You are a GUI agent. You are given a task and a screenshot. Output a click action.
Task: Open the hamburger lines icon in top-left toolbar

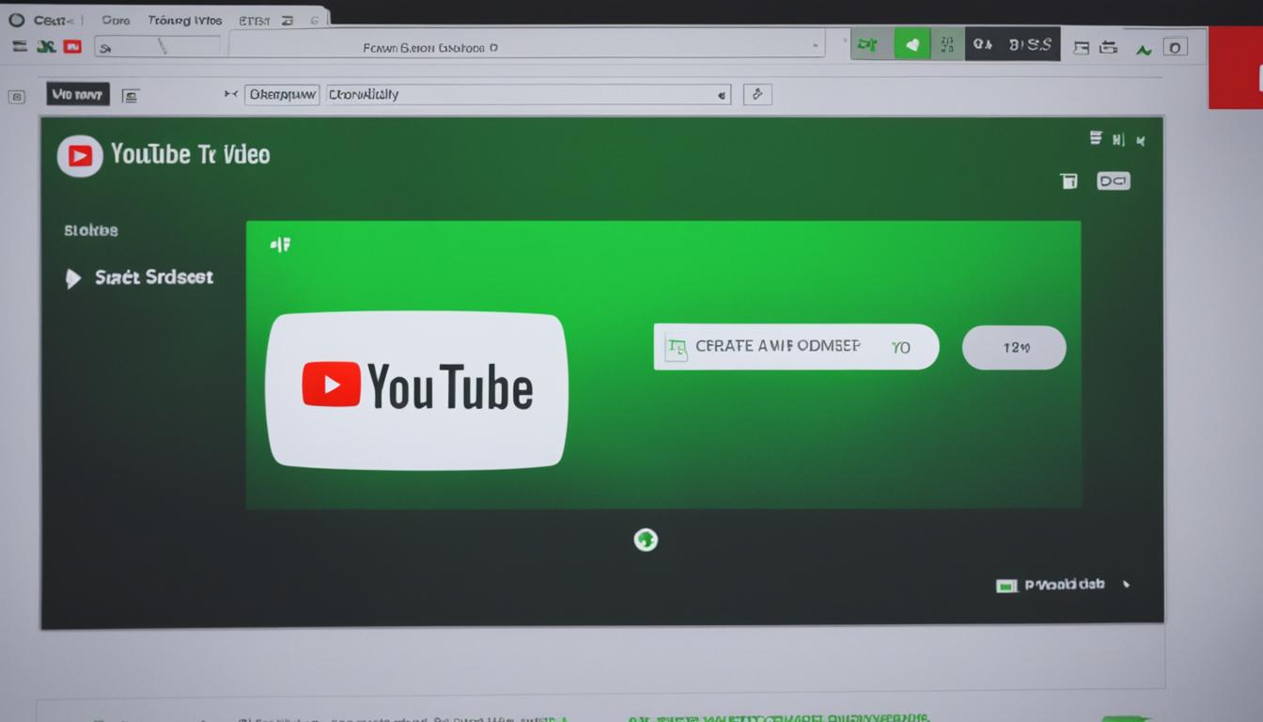click(x=20, y=46)
